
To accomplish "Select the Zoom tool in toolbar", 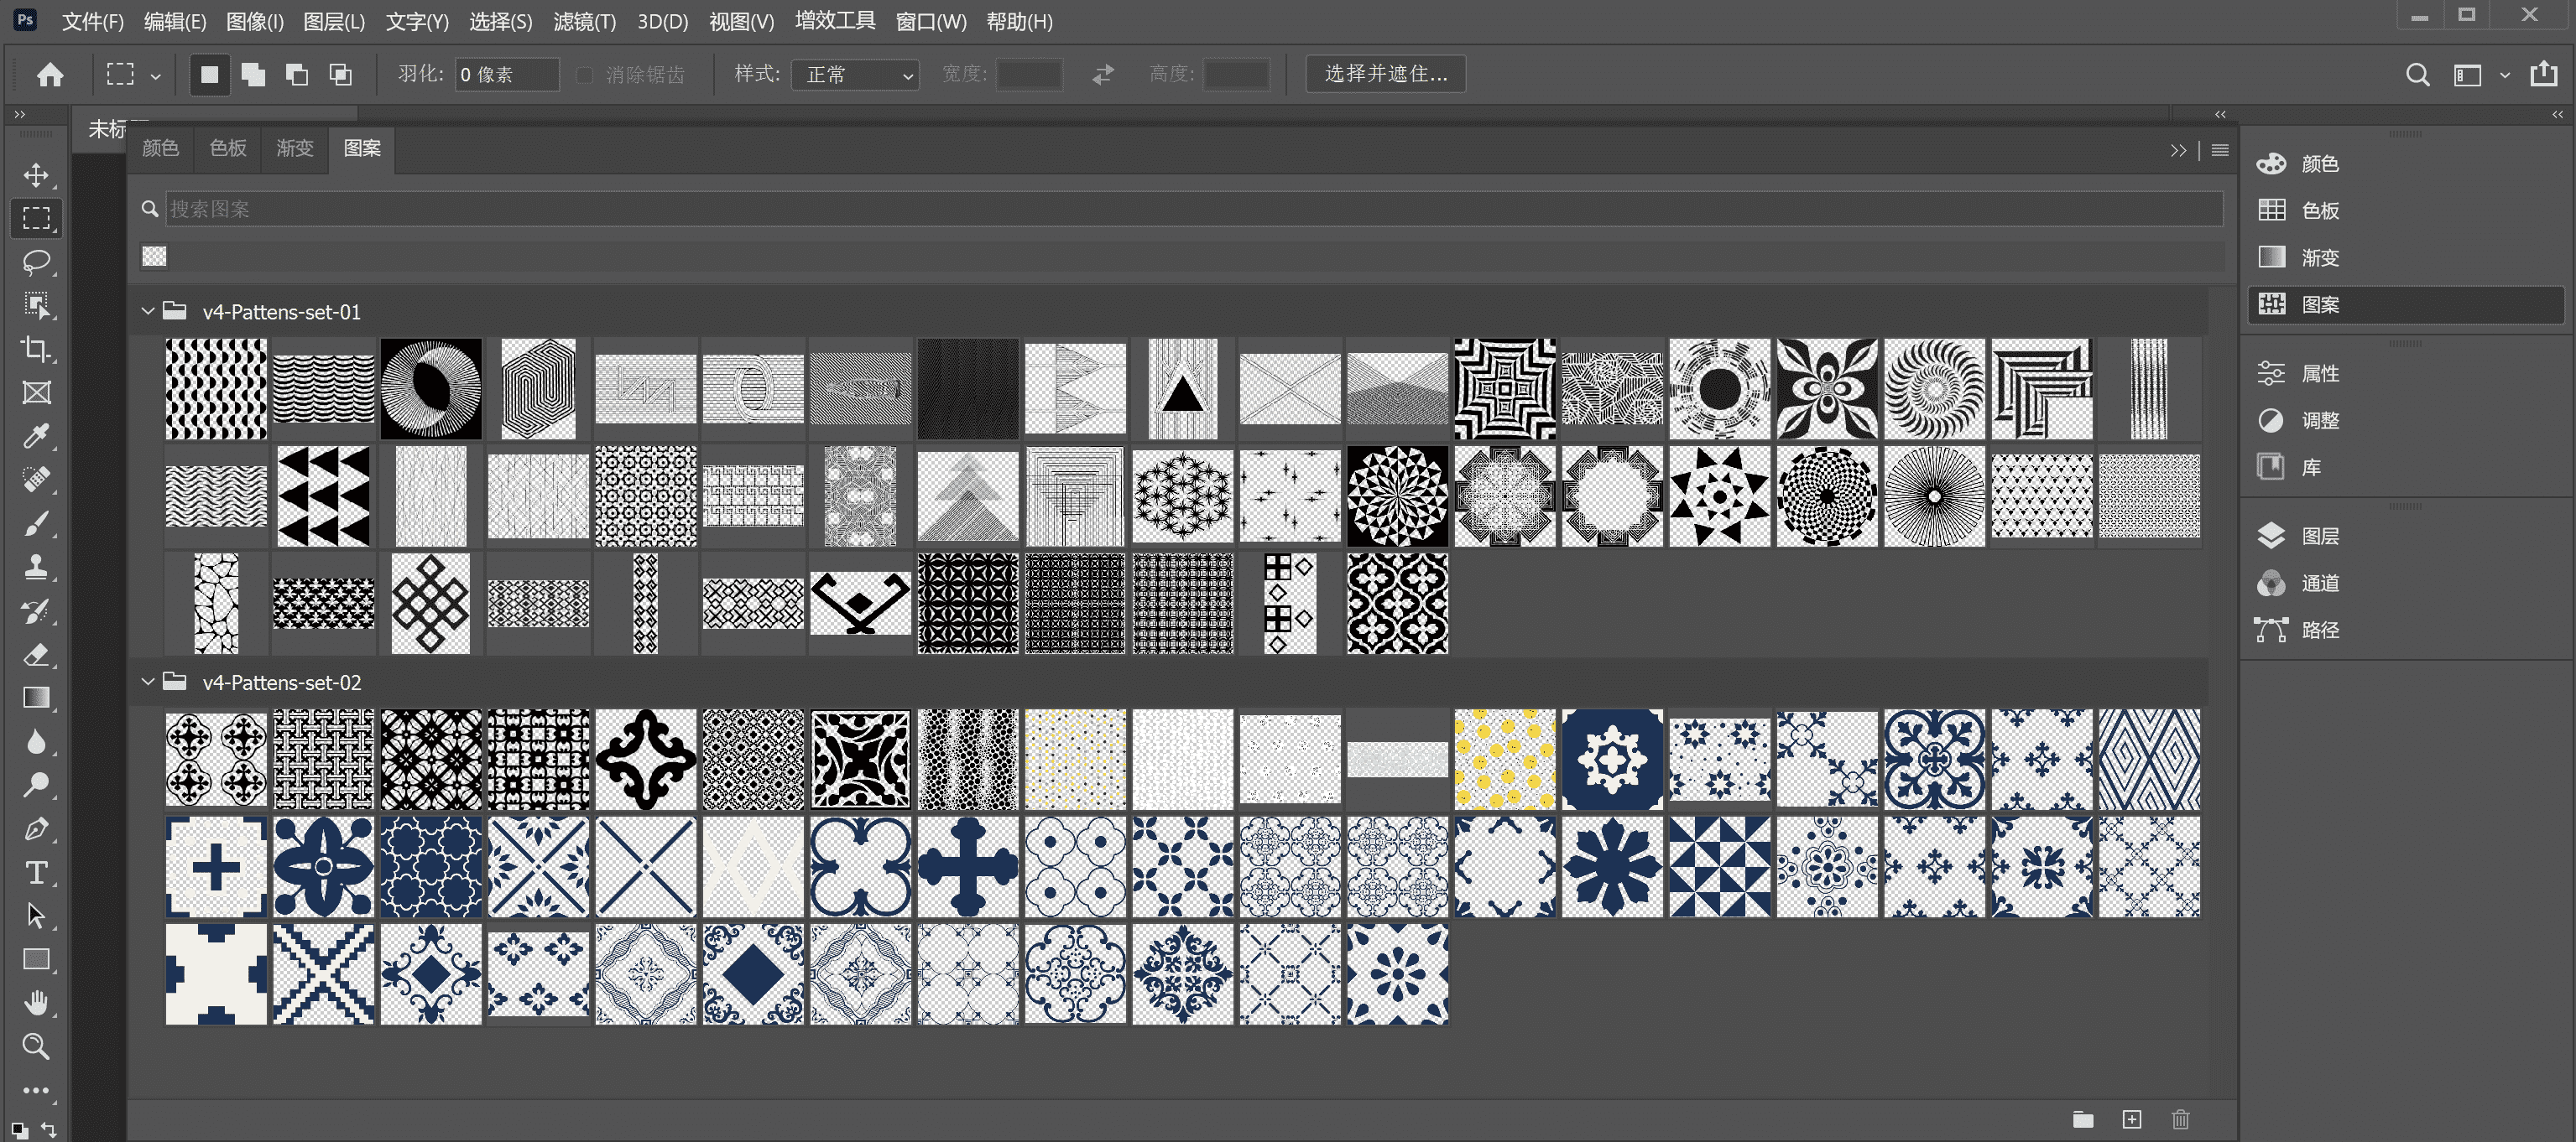I will [37, 1046].
